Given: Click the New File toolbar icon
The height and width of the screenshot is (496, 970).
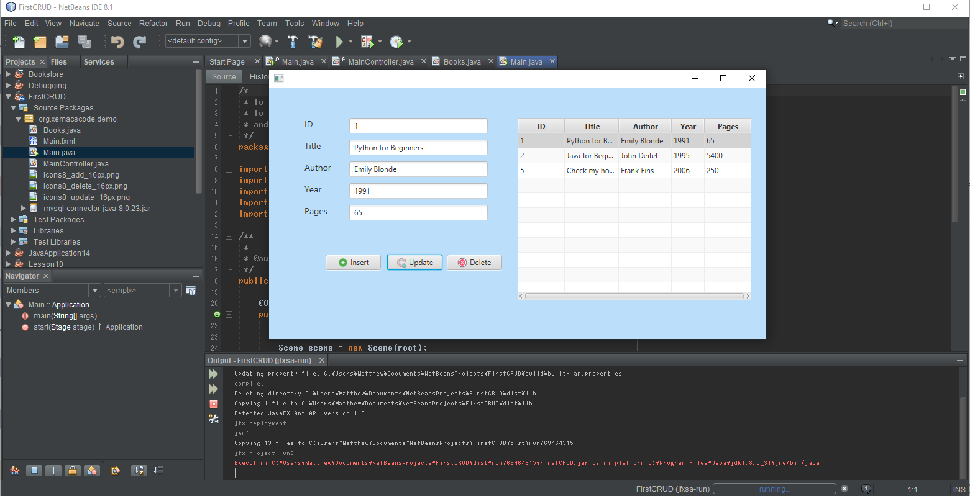Looking at the screenshot, I should coord(19,42).
